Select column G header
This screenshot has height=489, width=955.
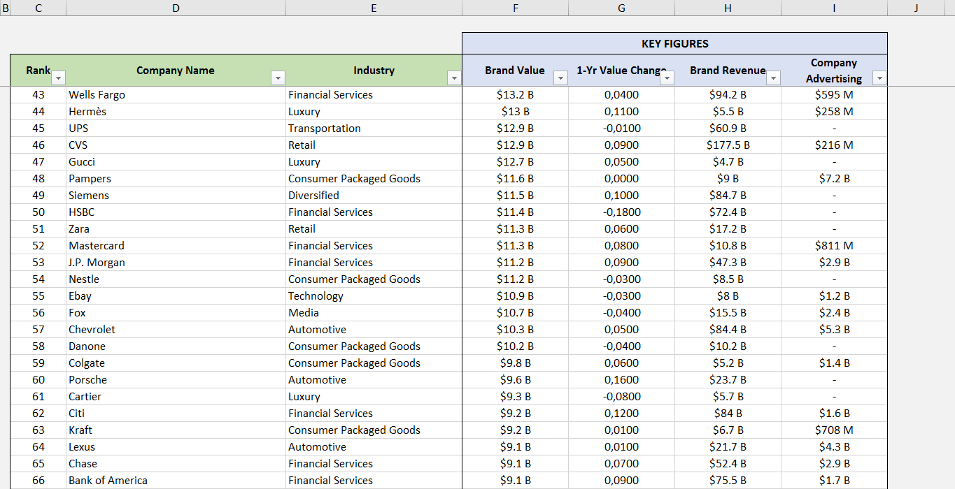tap(621, 8)
